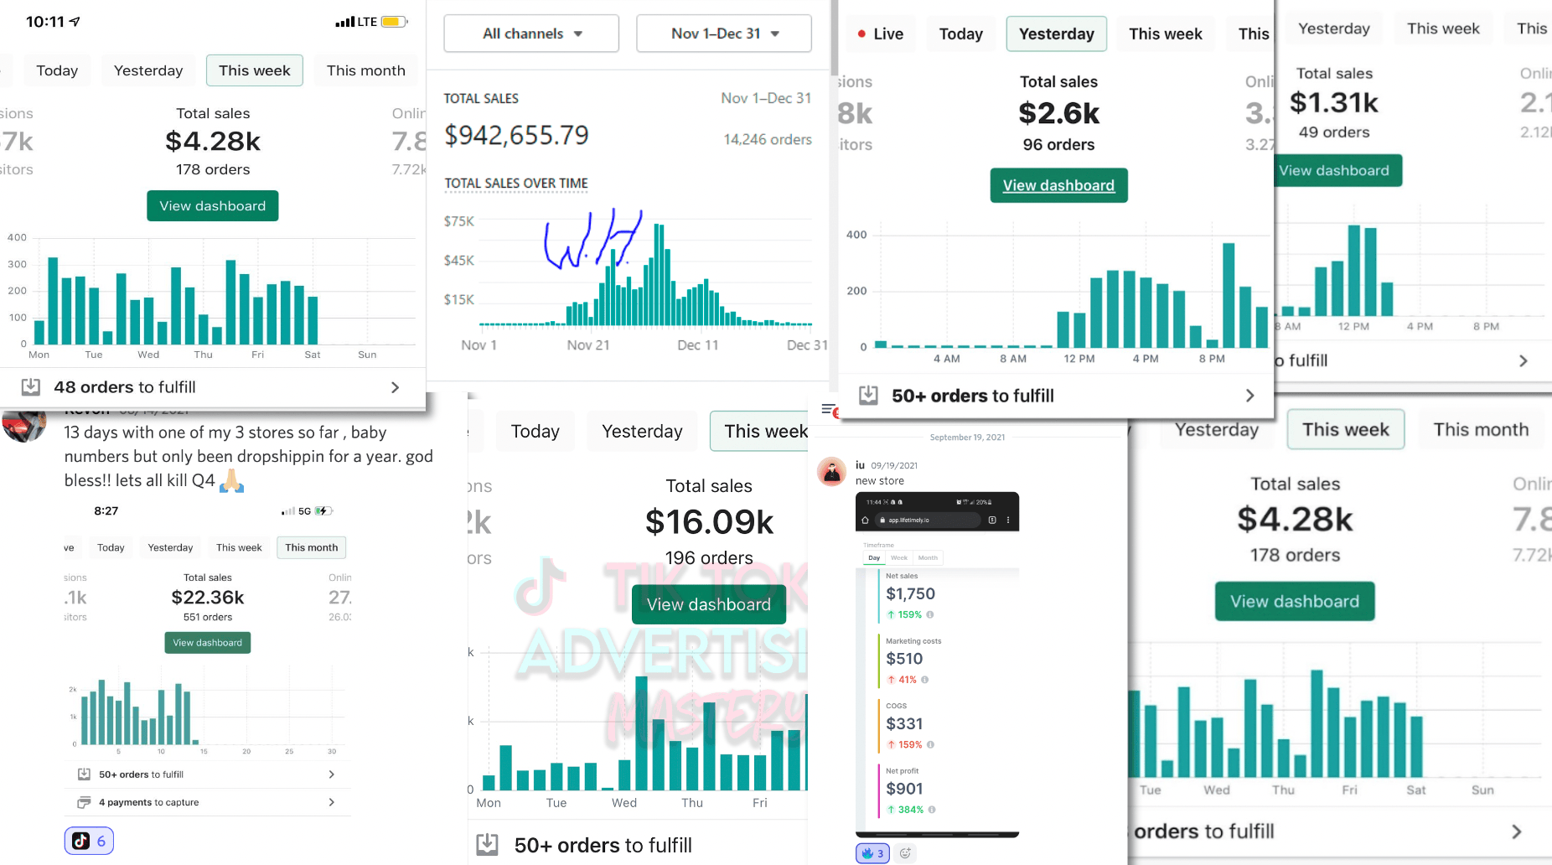Select the Live tab with the red dot

[x=880, y=34]
